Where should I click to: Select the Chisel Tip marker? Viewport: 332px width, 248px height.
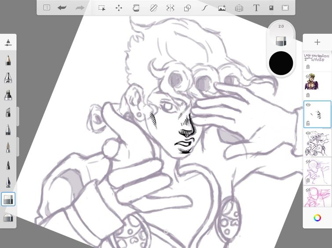(x=8, y=112)
